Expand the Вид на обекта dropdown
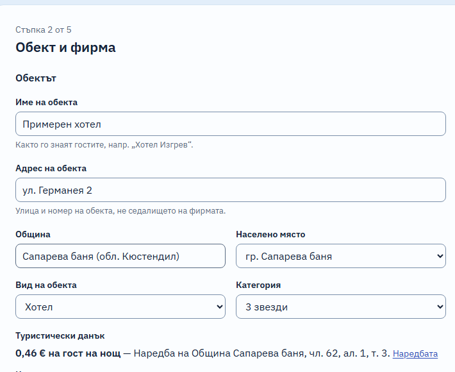Image resolution: width=455 pixels, height=372 pixels. [120, 307]
